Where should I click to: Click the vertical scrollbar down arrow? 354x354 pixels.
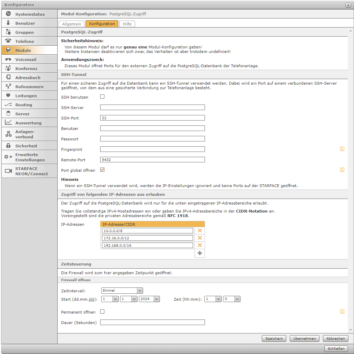[x=351, y=330]
